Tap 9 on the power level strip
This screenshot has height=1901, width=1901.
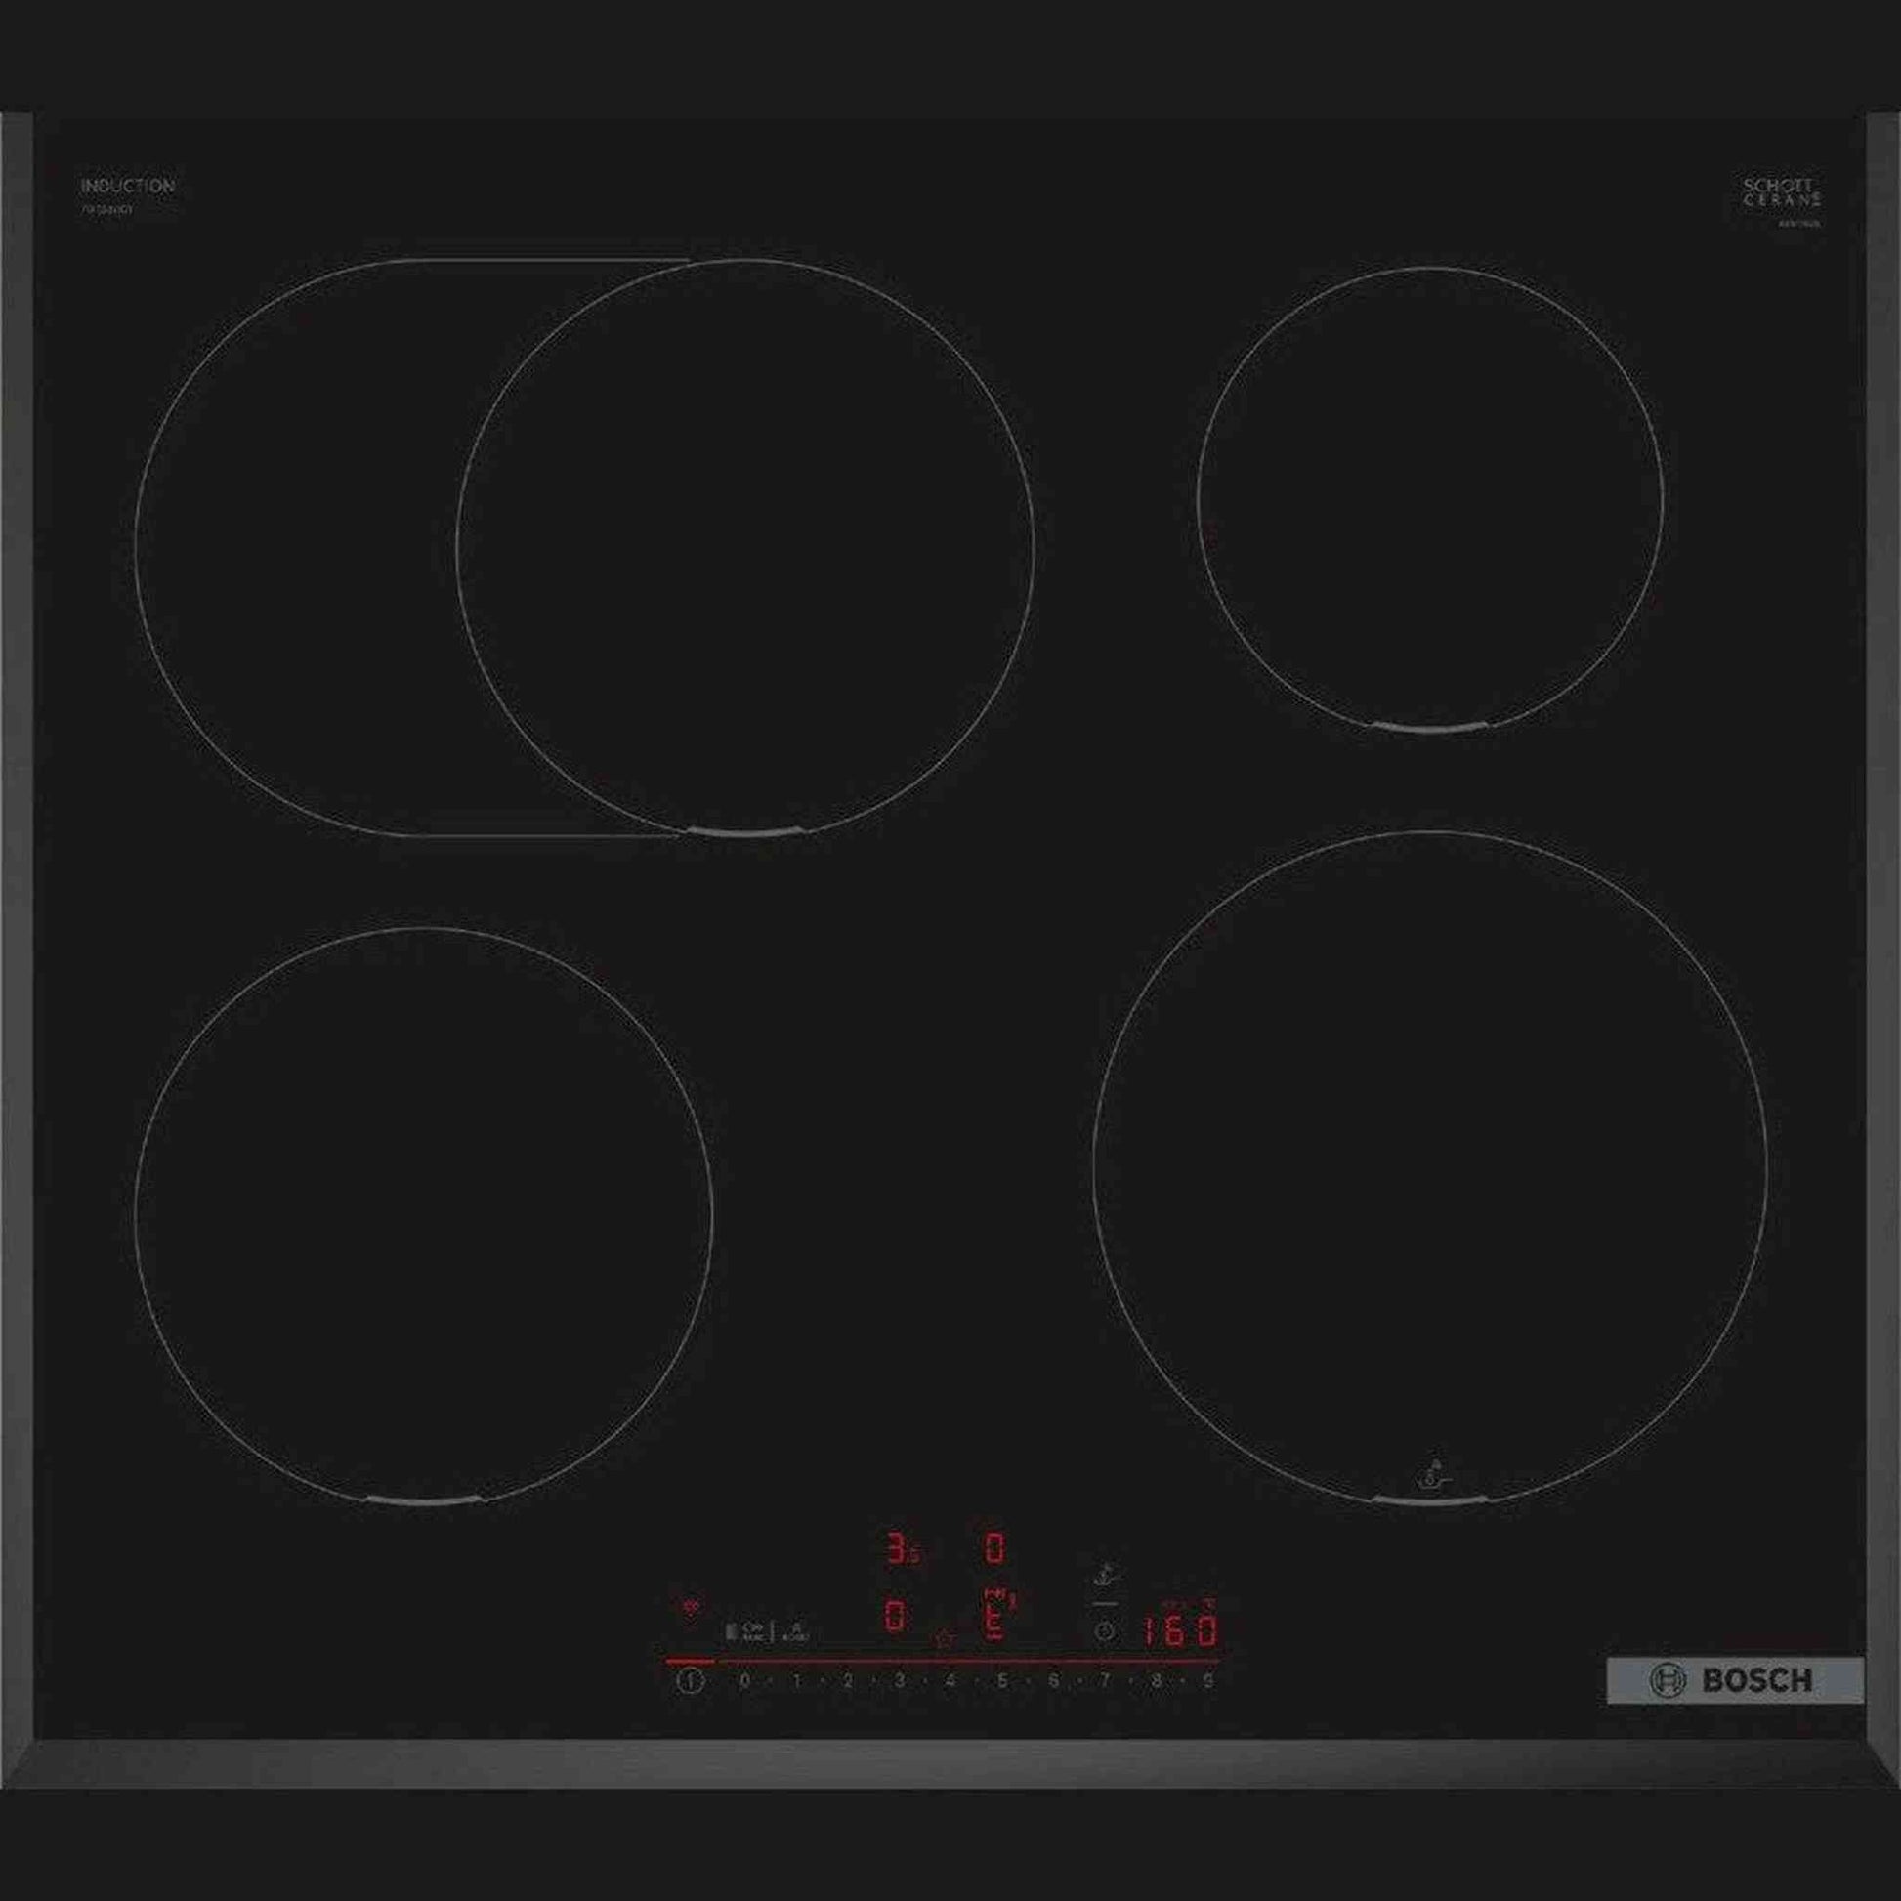point(1208,1679)
